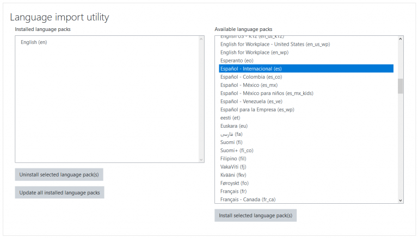
Task: Choose Euskara (eu) from available packs
Action: [234, 126]
